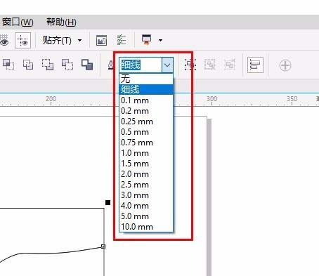This screenshot has width=319, height=276.
Task: Choose 0.1 mm outline width
Action: click(146, 100)
